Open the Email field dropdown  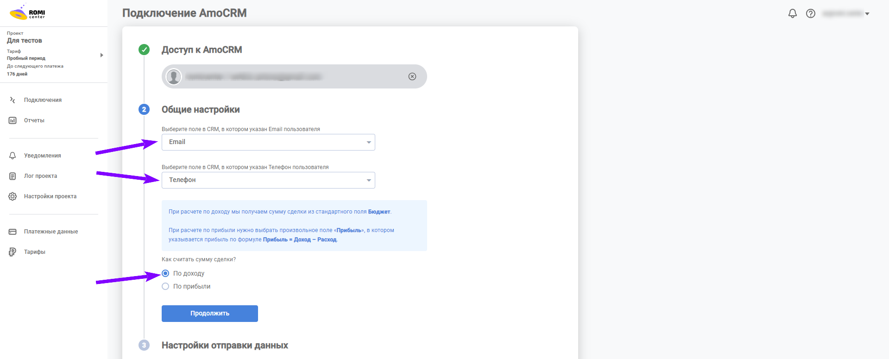268,142
